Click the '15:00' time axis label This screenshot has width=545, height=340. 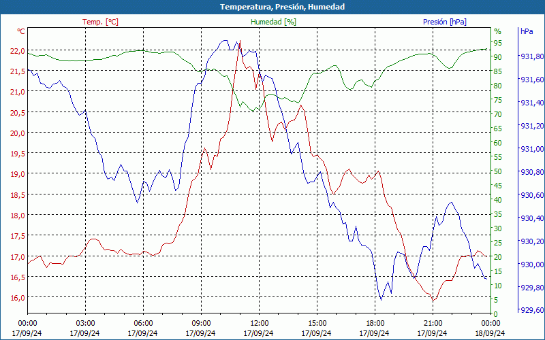tap(317, 323)
